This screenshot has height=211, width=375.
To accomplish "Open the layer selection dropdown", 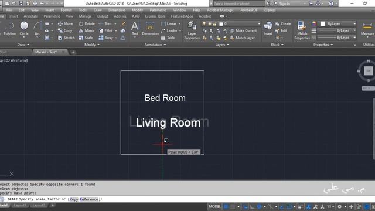I will point(259,23).
